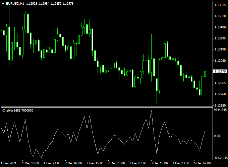Click the 2 Dec 07:00 time label
228x167 pixels.
click(73, 163)
